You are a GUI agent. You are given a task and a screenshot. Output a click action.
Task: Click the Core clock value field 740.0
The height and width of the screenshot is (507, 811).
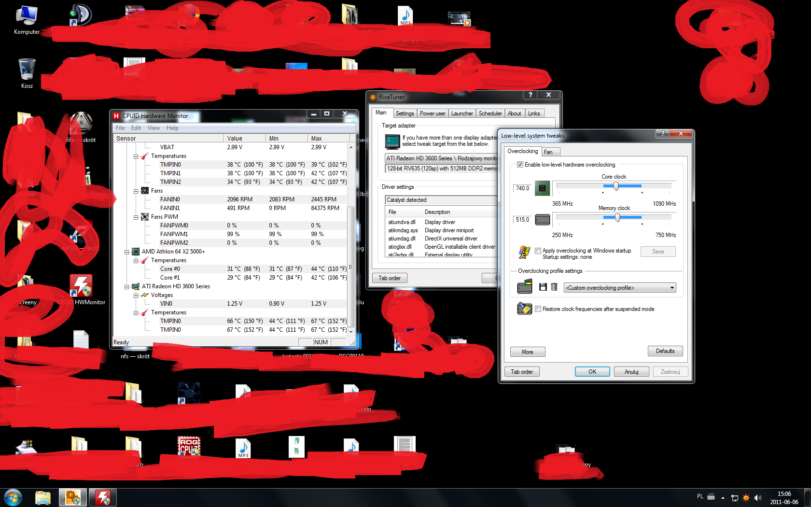pos(522,188)
